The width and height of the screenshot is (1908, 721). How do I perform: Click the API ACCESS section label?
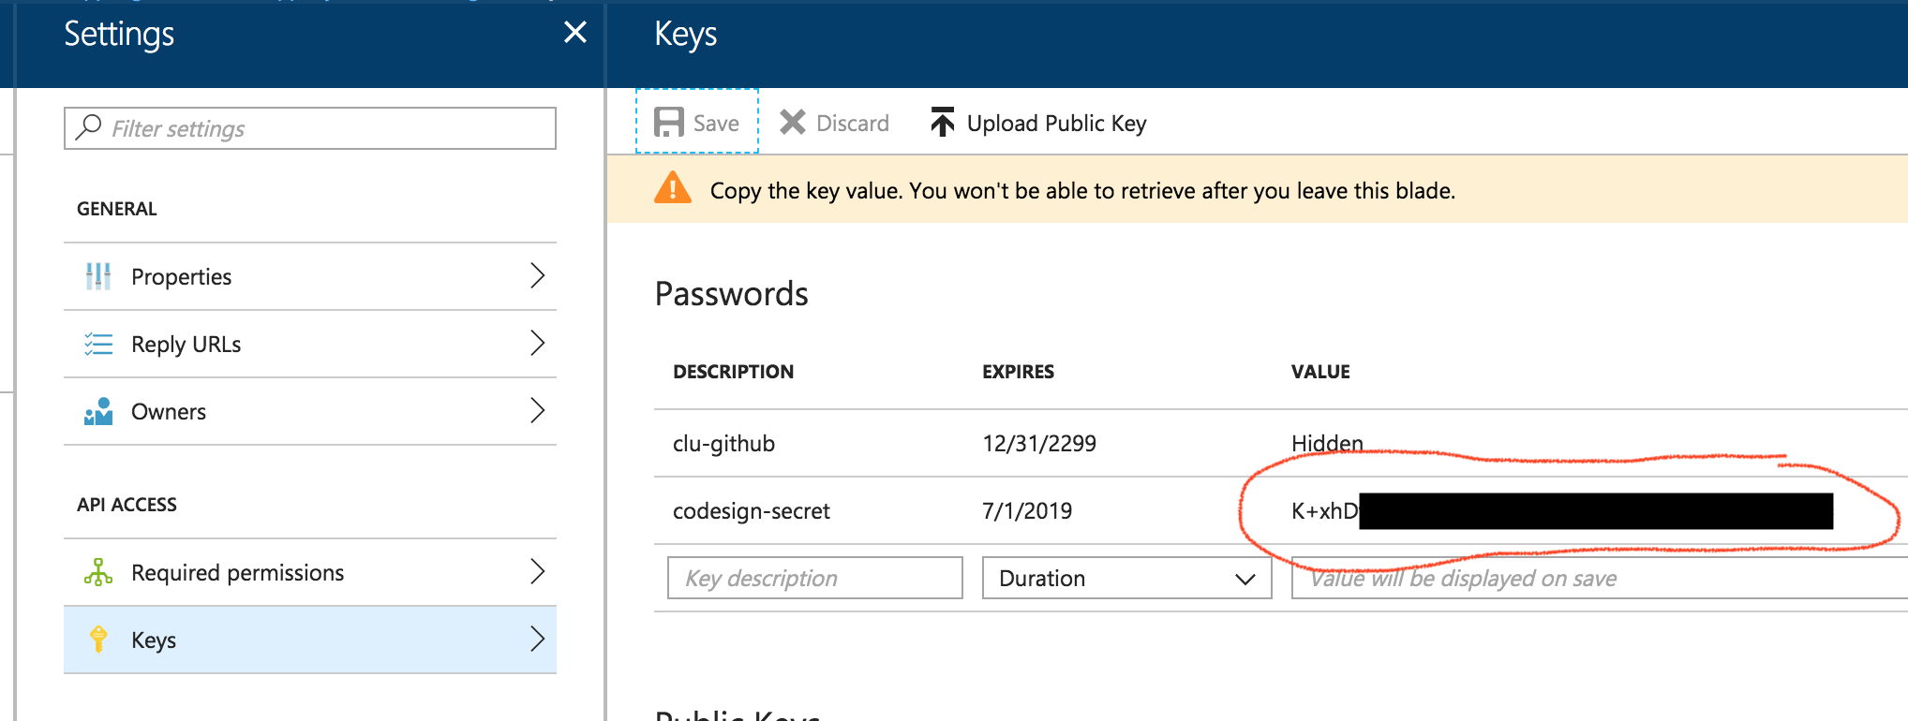127,505
